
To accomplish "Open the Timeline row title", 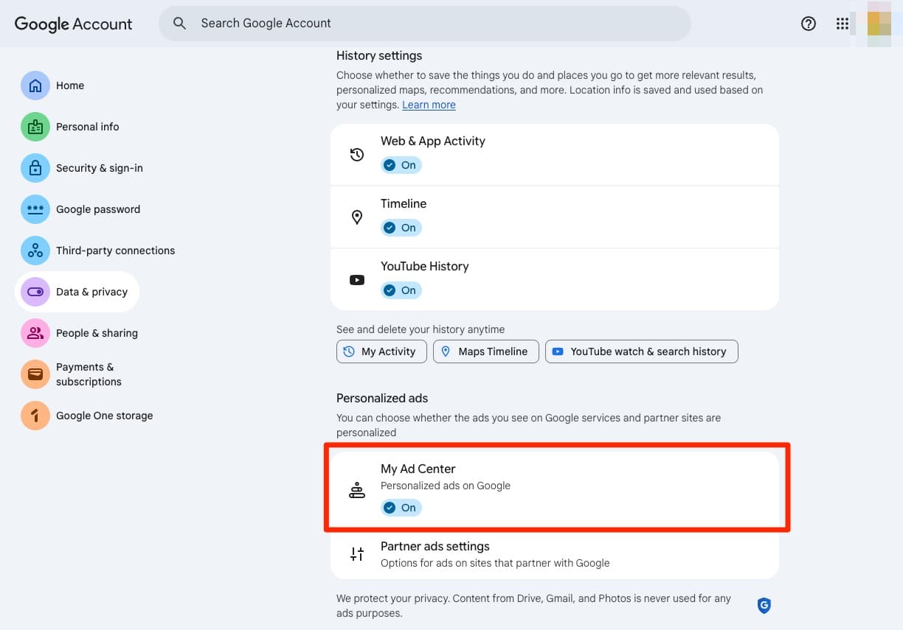I will click(x=404, y=203).
